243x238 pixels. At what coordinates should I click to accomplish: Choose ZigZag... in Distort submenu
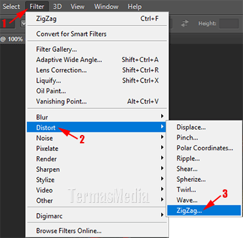(x=204, y=210)
